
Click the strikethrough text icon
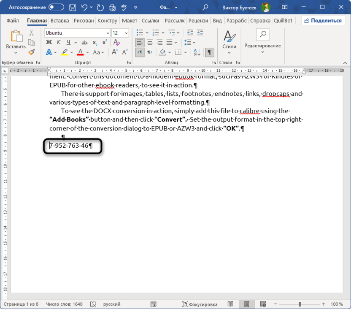(84, 42)
